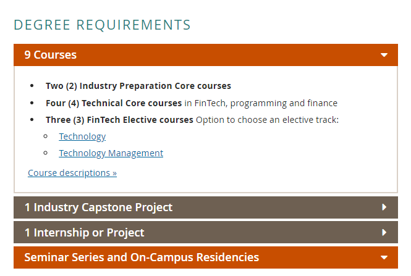The image size is (411, 276).
Task: Click Two (2) Industry Preparation Core courses text
Action: [138, 86]
